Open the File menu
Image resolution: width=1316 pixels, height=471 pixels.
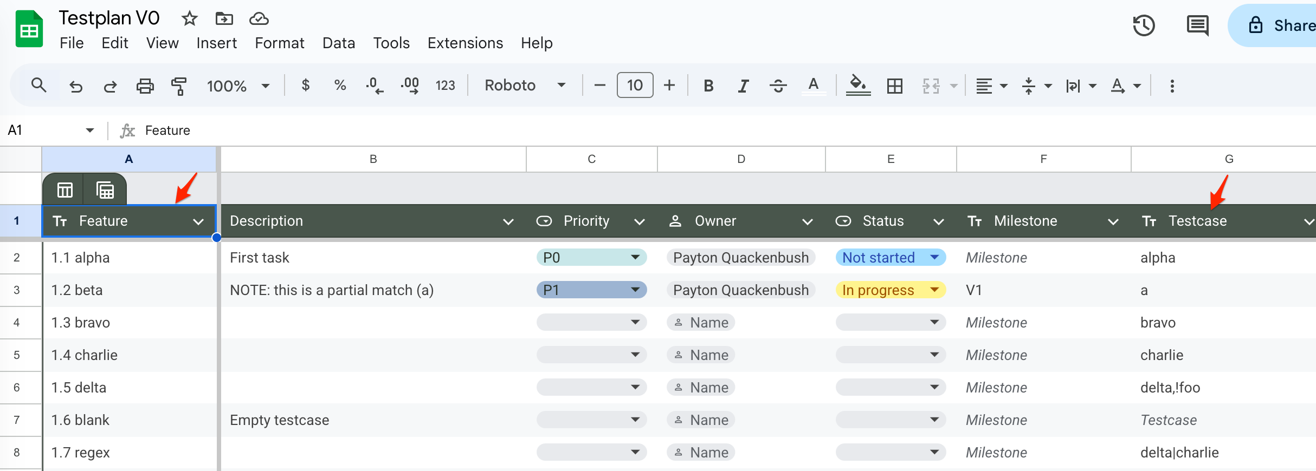pyautogui.click(x=72, y=43)
